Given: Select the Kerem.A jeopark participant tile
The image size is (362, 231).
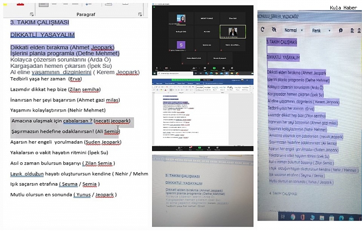Looking at the screenshot, I should (x=220, y=58).
